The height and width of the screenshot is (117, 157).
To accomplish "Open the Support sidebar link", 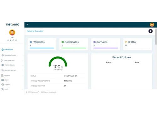I will pos(7,85).
